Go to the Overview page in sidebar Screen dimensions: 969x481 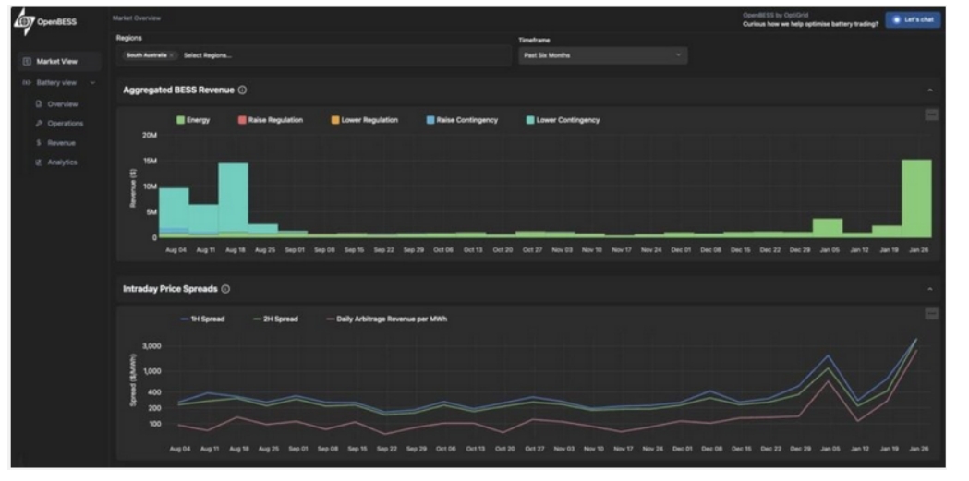(x=62, y=104)
